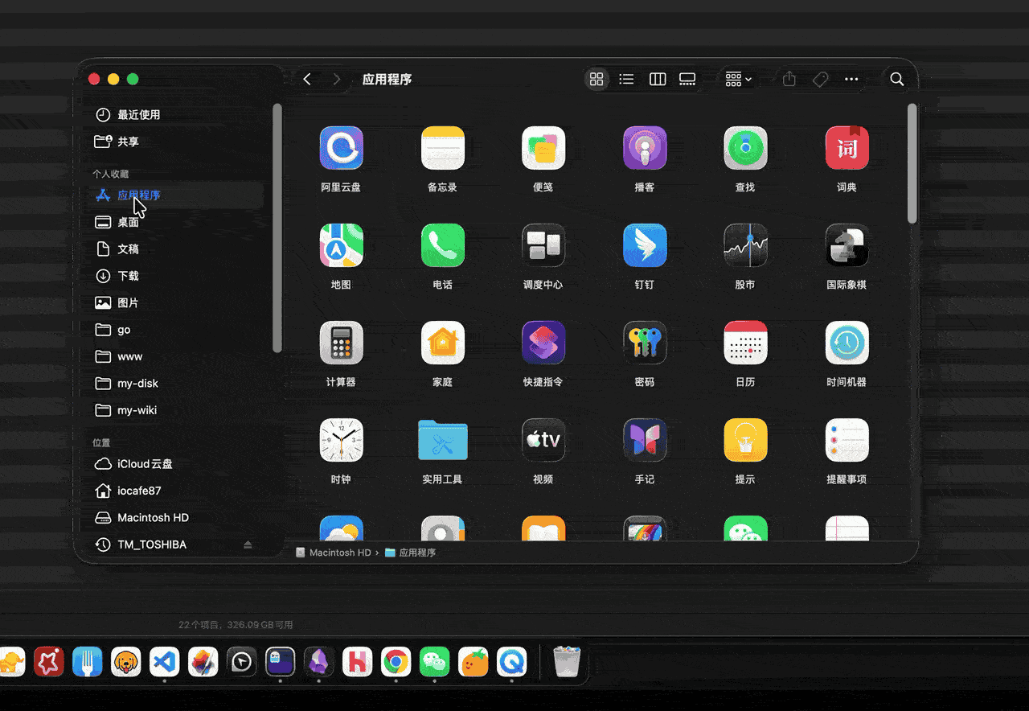Select the 便笺 stickies app icon
This screenshot has width=1029, height=711.
point(543,148)
